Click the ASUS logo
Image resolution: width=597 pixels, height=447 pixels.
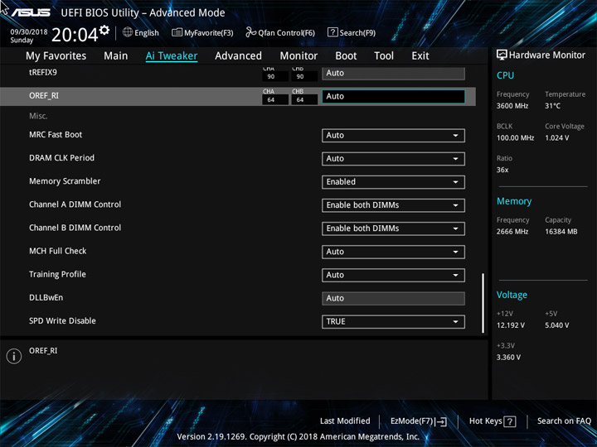coord(31,12)
